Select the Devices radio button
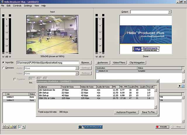Image resolution: width=187 pixels, height=135 pixels. coord(3,68)
